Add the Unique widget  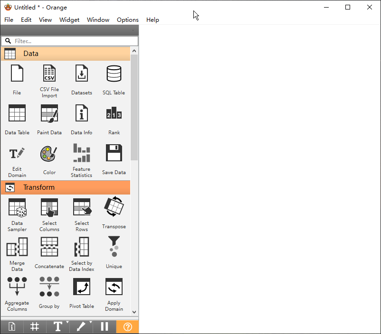(114, 254)
